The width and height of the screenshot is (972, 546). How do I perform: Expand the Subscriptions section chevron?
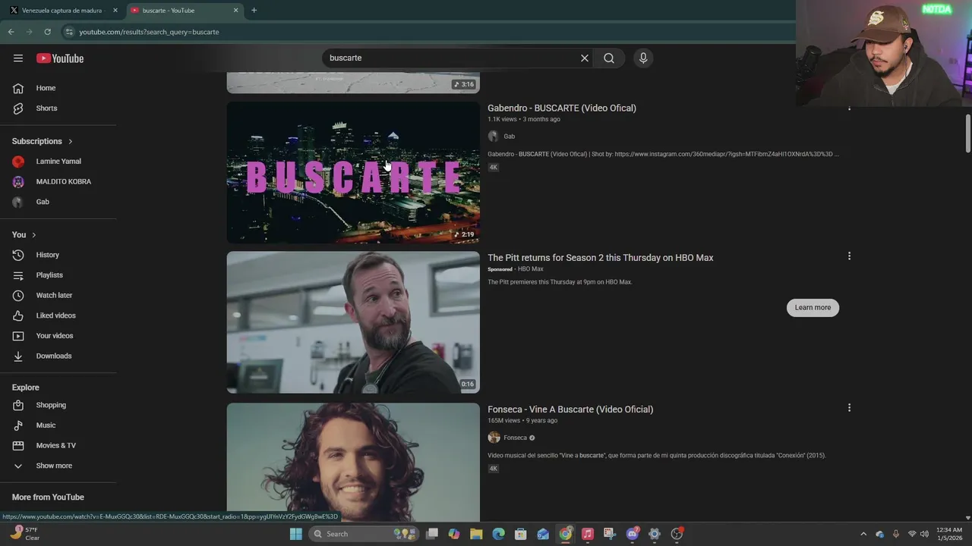71,142
